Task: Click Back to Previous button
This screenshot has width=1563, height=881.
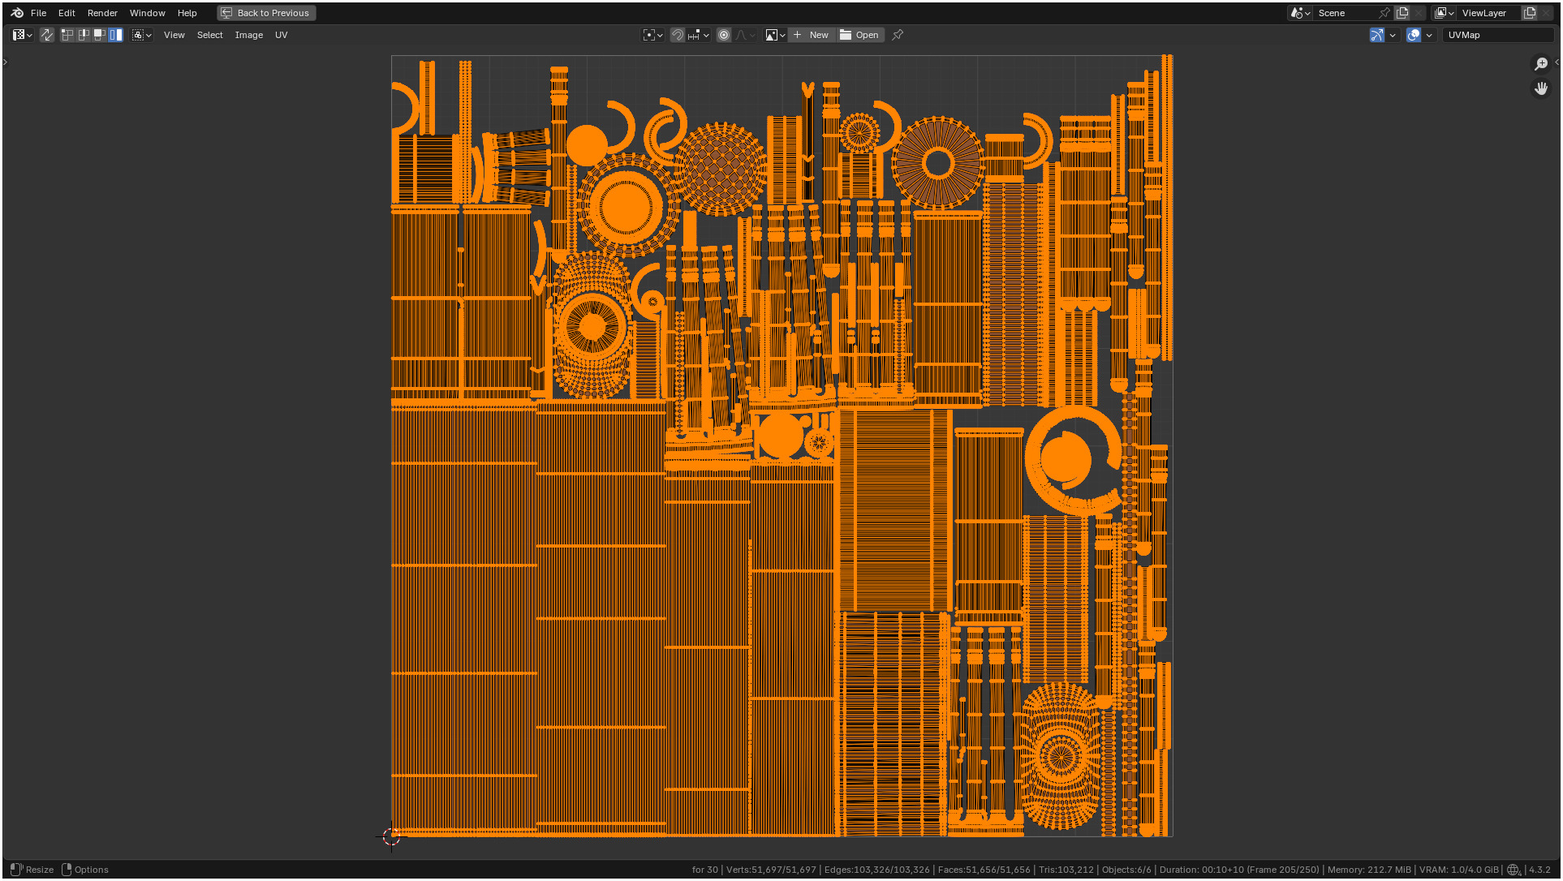Action: pyautogui.click(x=266, y=13)
